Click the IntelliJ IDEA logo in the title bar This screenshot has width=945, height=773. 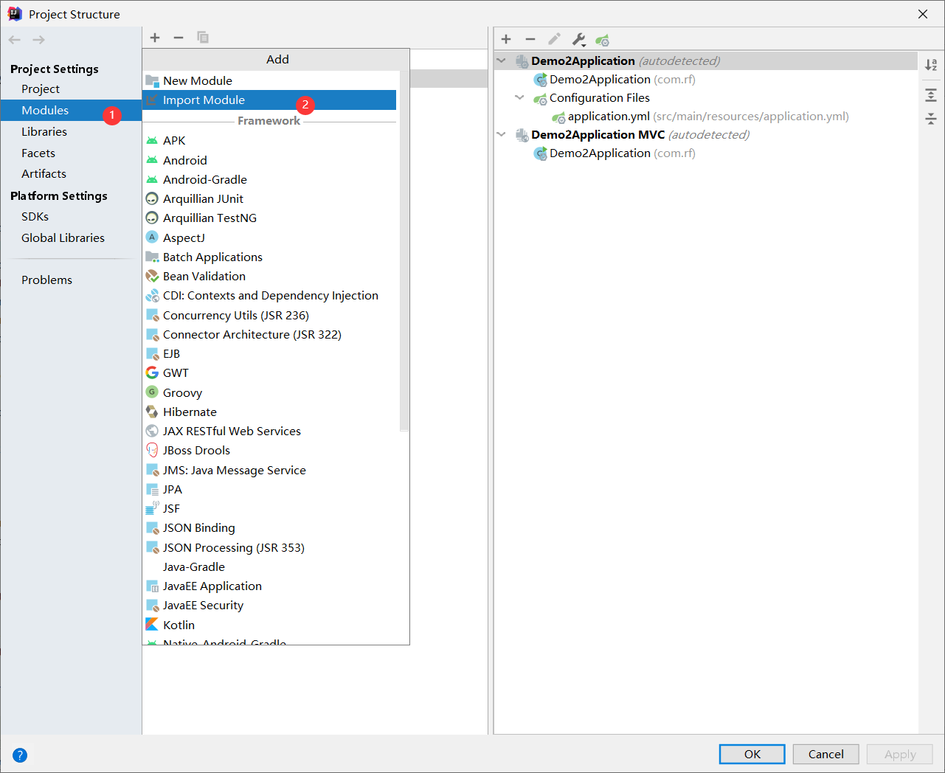(x=15, y=14)
